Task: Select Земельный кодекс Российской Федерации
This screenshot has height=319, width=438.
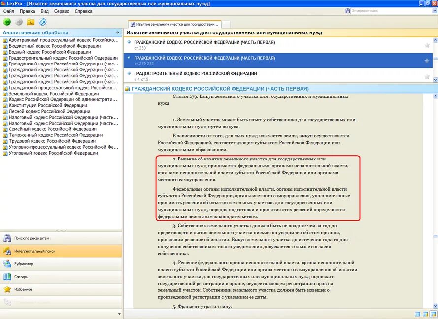Action: point(51,94)
